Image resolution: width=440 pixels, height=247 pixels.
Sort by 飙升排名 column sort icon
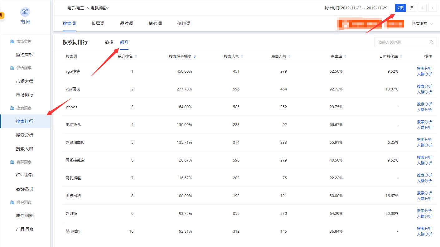[x=136, y=56]
